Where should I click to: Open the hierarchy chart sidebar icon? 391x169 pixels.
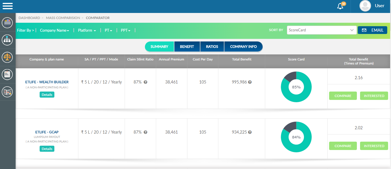pyautogui.click(x=8, y=40)
